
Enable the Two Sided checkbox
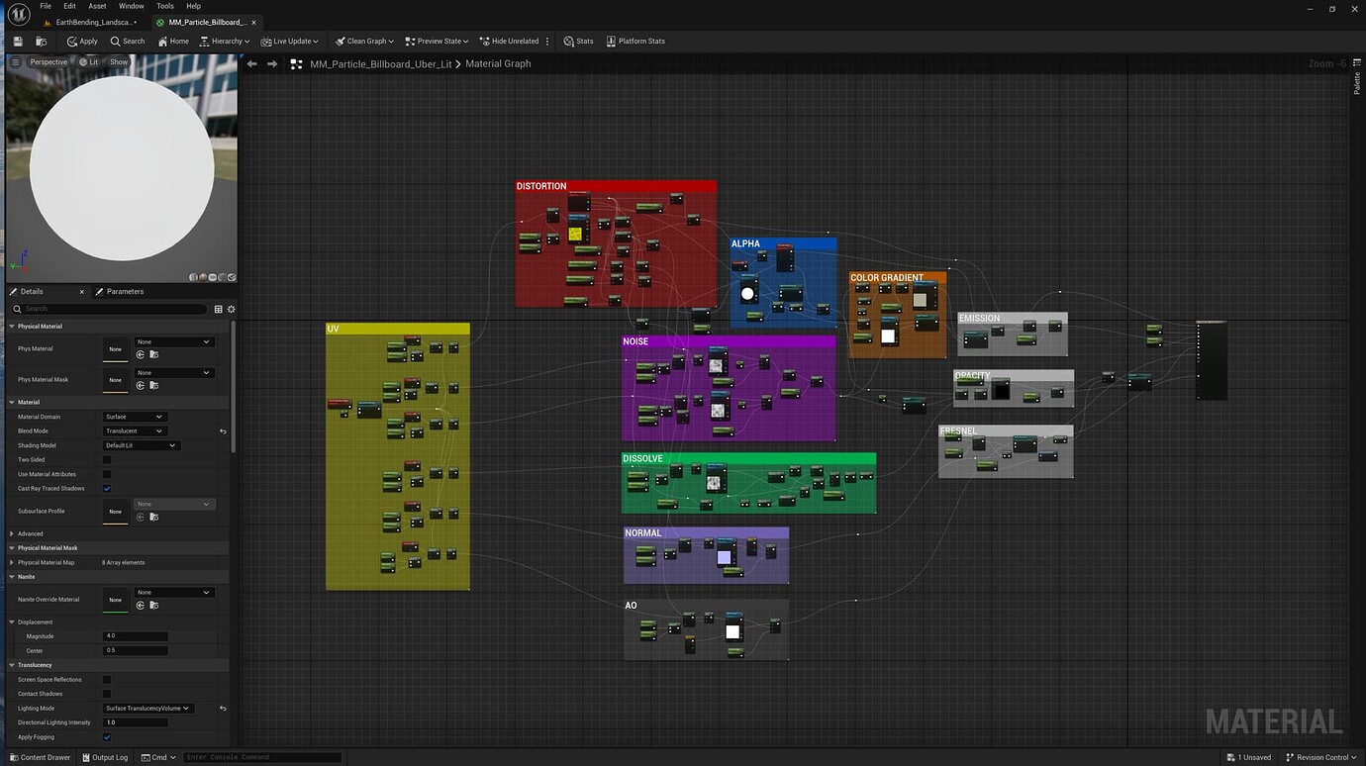click(107, 460)
